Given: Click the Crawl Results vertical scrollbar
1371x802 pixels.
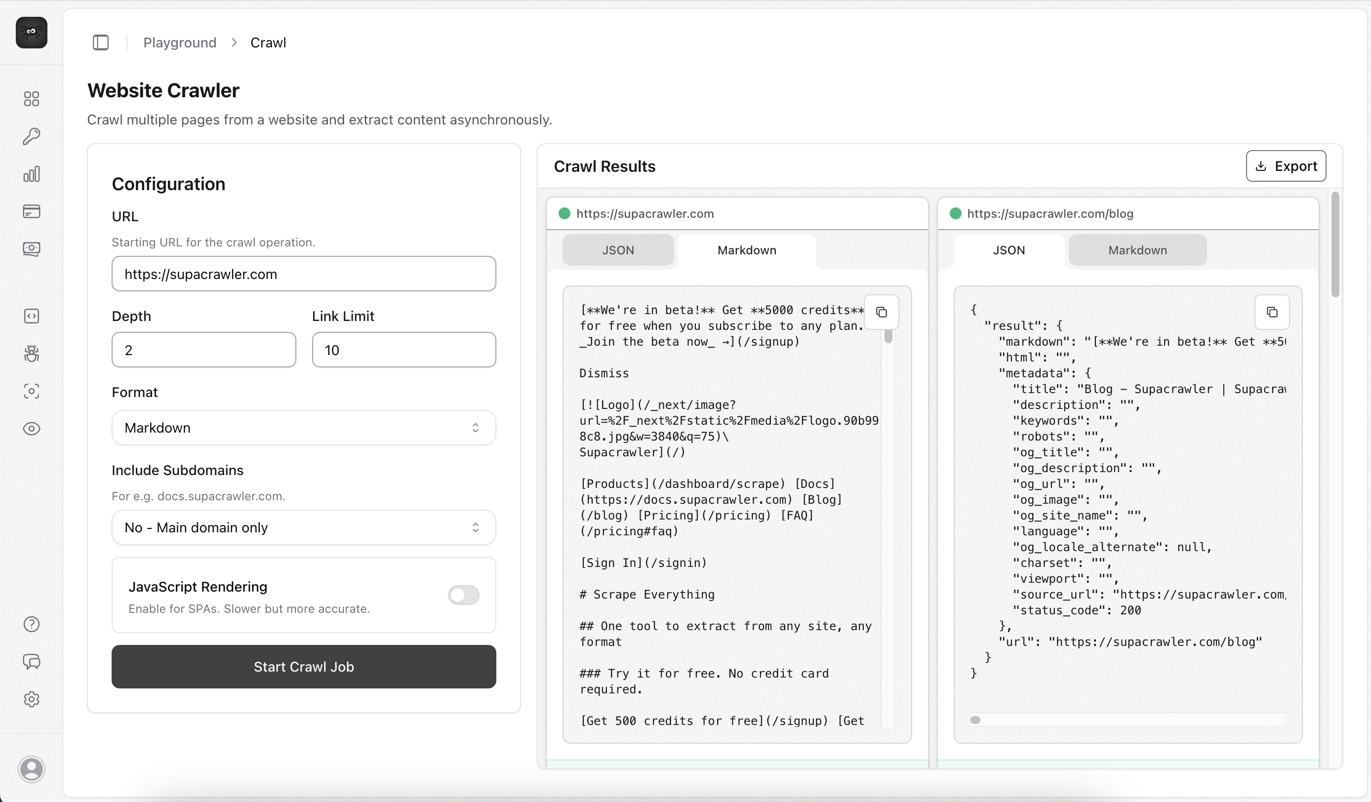Looking at the screenshot, I should [x=1335, y=244].
